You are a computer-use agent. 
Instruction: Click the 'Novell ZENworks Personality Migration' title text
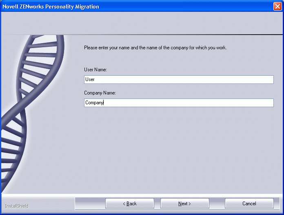pyautogui.click(x=51, y=7)
